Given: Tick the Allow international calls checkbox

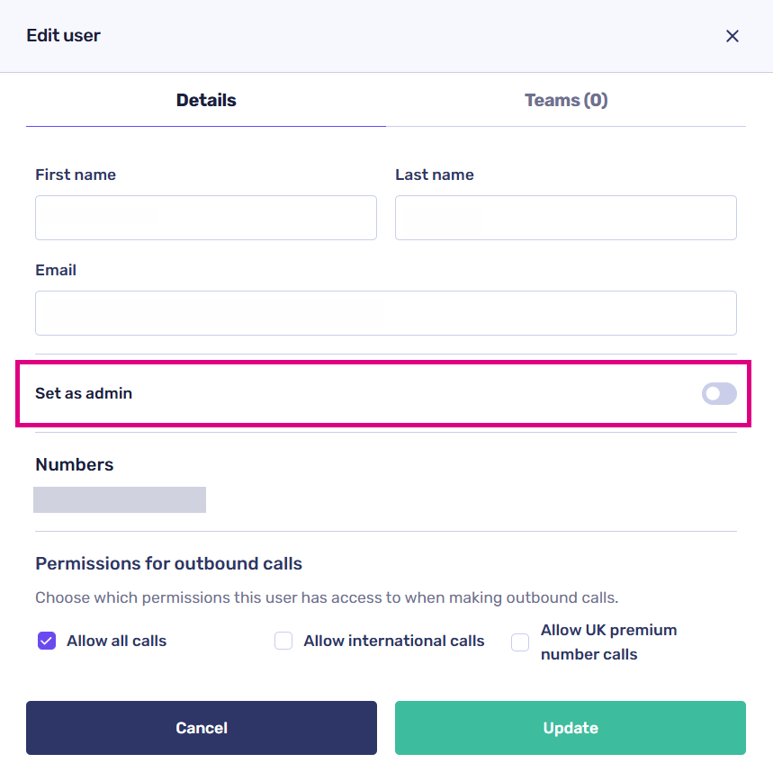Looking at the screenshot, I should click(x=283, y=641).
